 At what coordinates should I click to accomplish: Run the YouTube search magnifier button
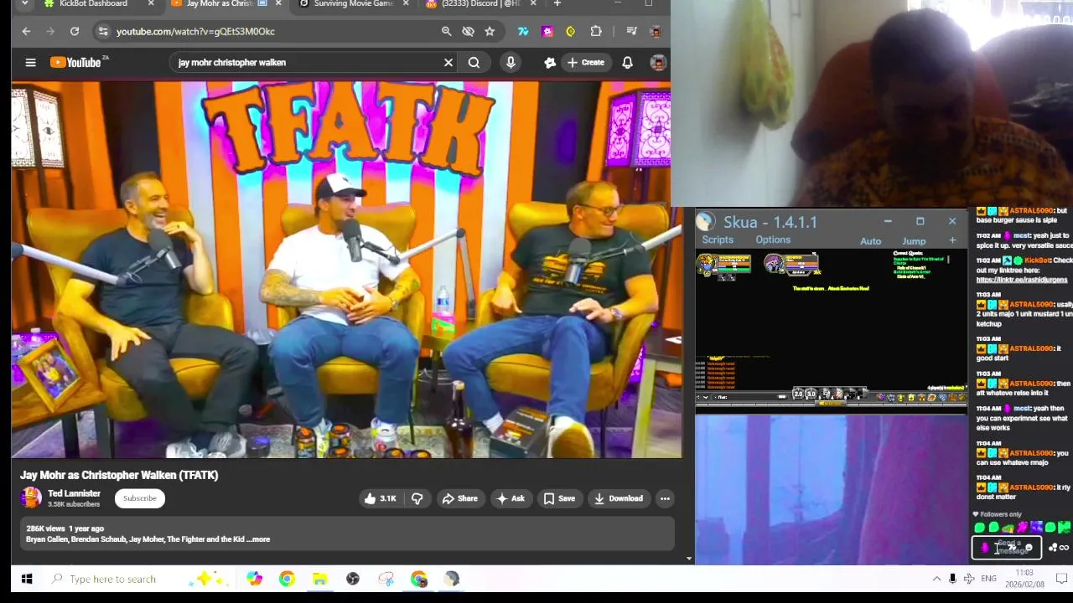474,62
